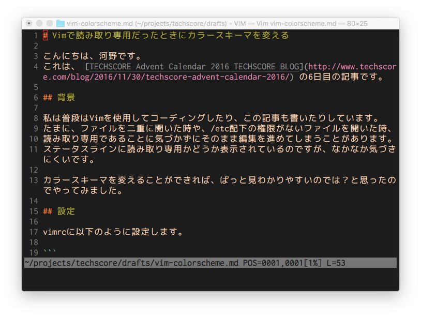
Task: Minimize the terminal window
Action: 39,23
